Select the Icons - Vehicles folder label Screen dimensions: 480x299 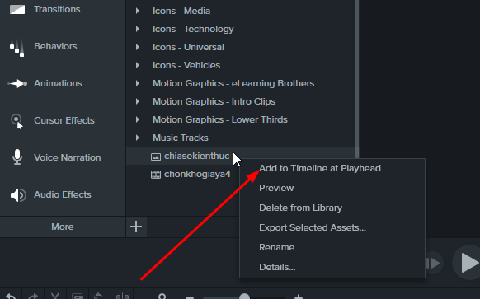click(x=186, y=65)
